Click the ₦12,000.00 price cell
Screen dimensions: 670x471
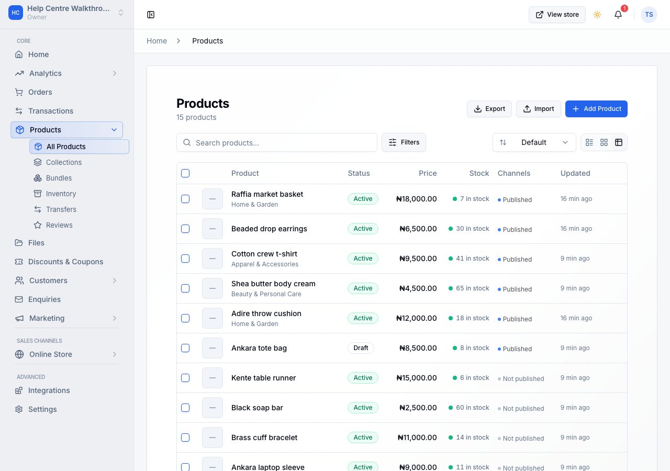coord(417,318)
